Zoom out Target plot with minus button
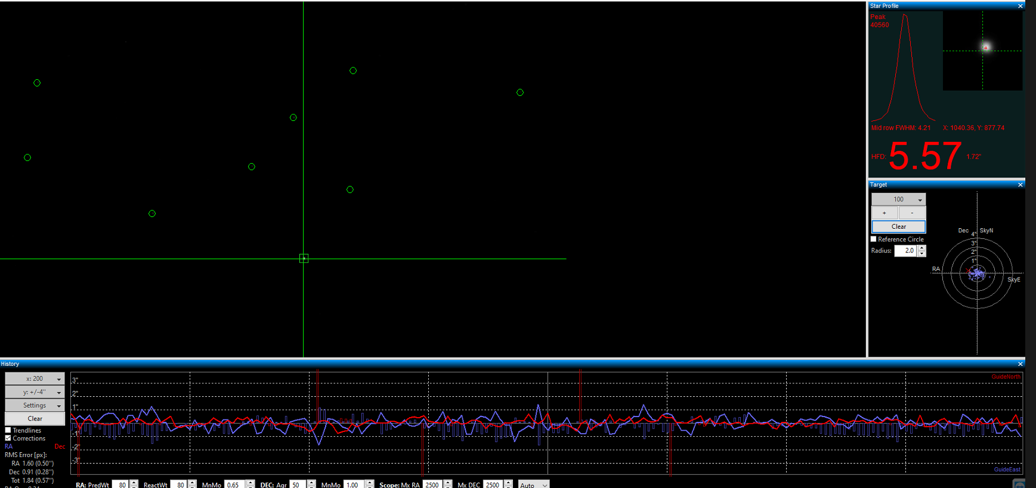Screen dimensions: 1036x488 912,213
